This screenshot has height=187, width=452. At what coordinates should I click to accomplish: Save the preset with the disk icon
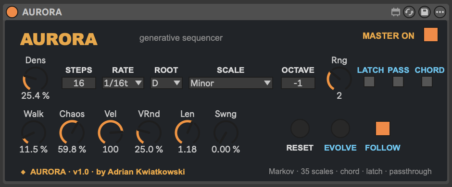point(424,12)
